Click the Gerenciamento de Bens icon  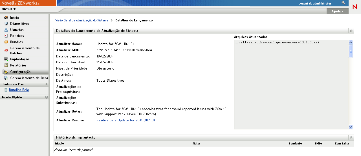[6, 78]
